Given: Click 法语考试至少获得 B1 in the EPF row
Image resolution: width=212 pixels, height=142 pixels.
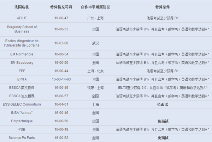Looking at the screenshot, I should pos(163,71).
